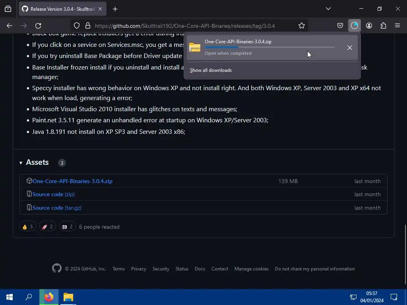Download One-Core-API-Binaries-3.0.4.zip asset link

tap(72, 181)
